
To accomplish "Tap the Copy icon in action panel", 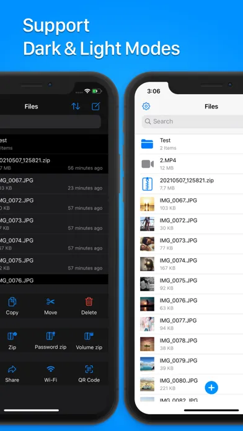I will pyautogui.click(x=12, y=302).
